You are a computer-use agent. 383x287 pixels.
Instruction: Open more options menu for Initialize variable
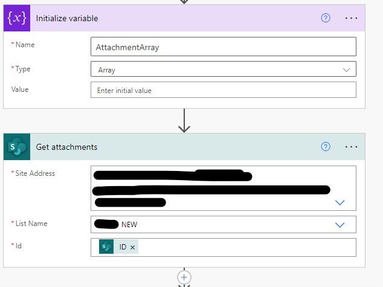(x=351, y=18)
